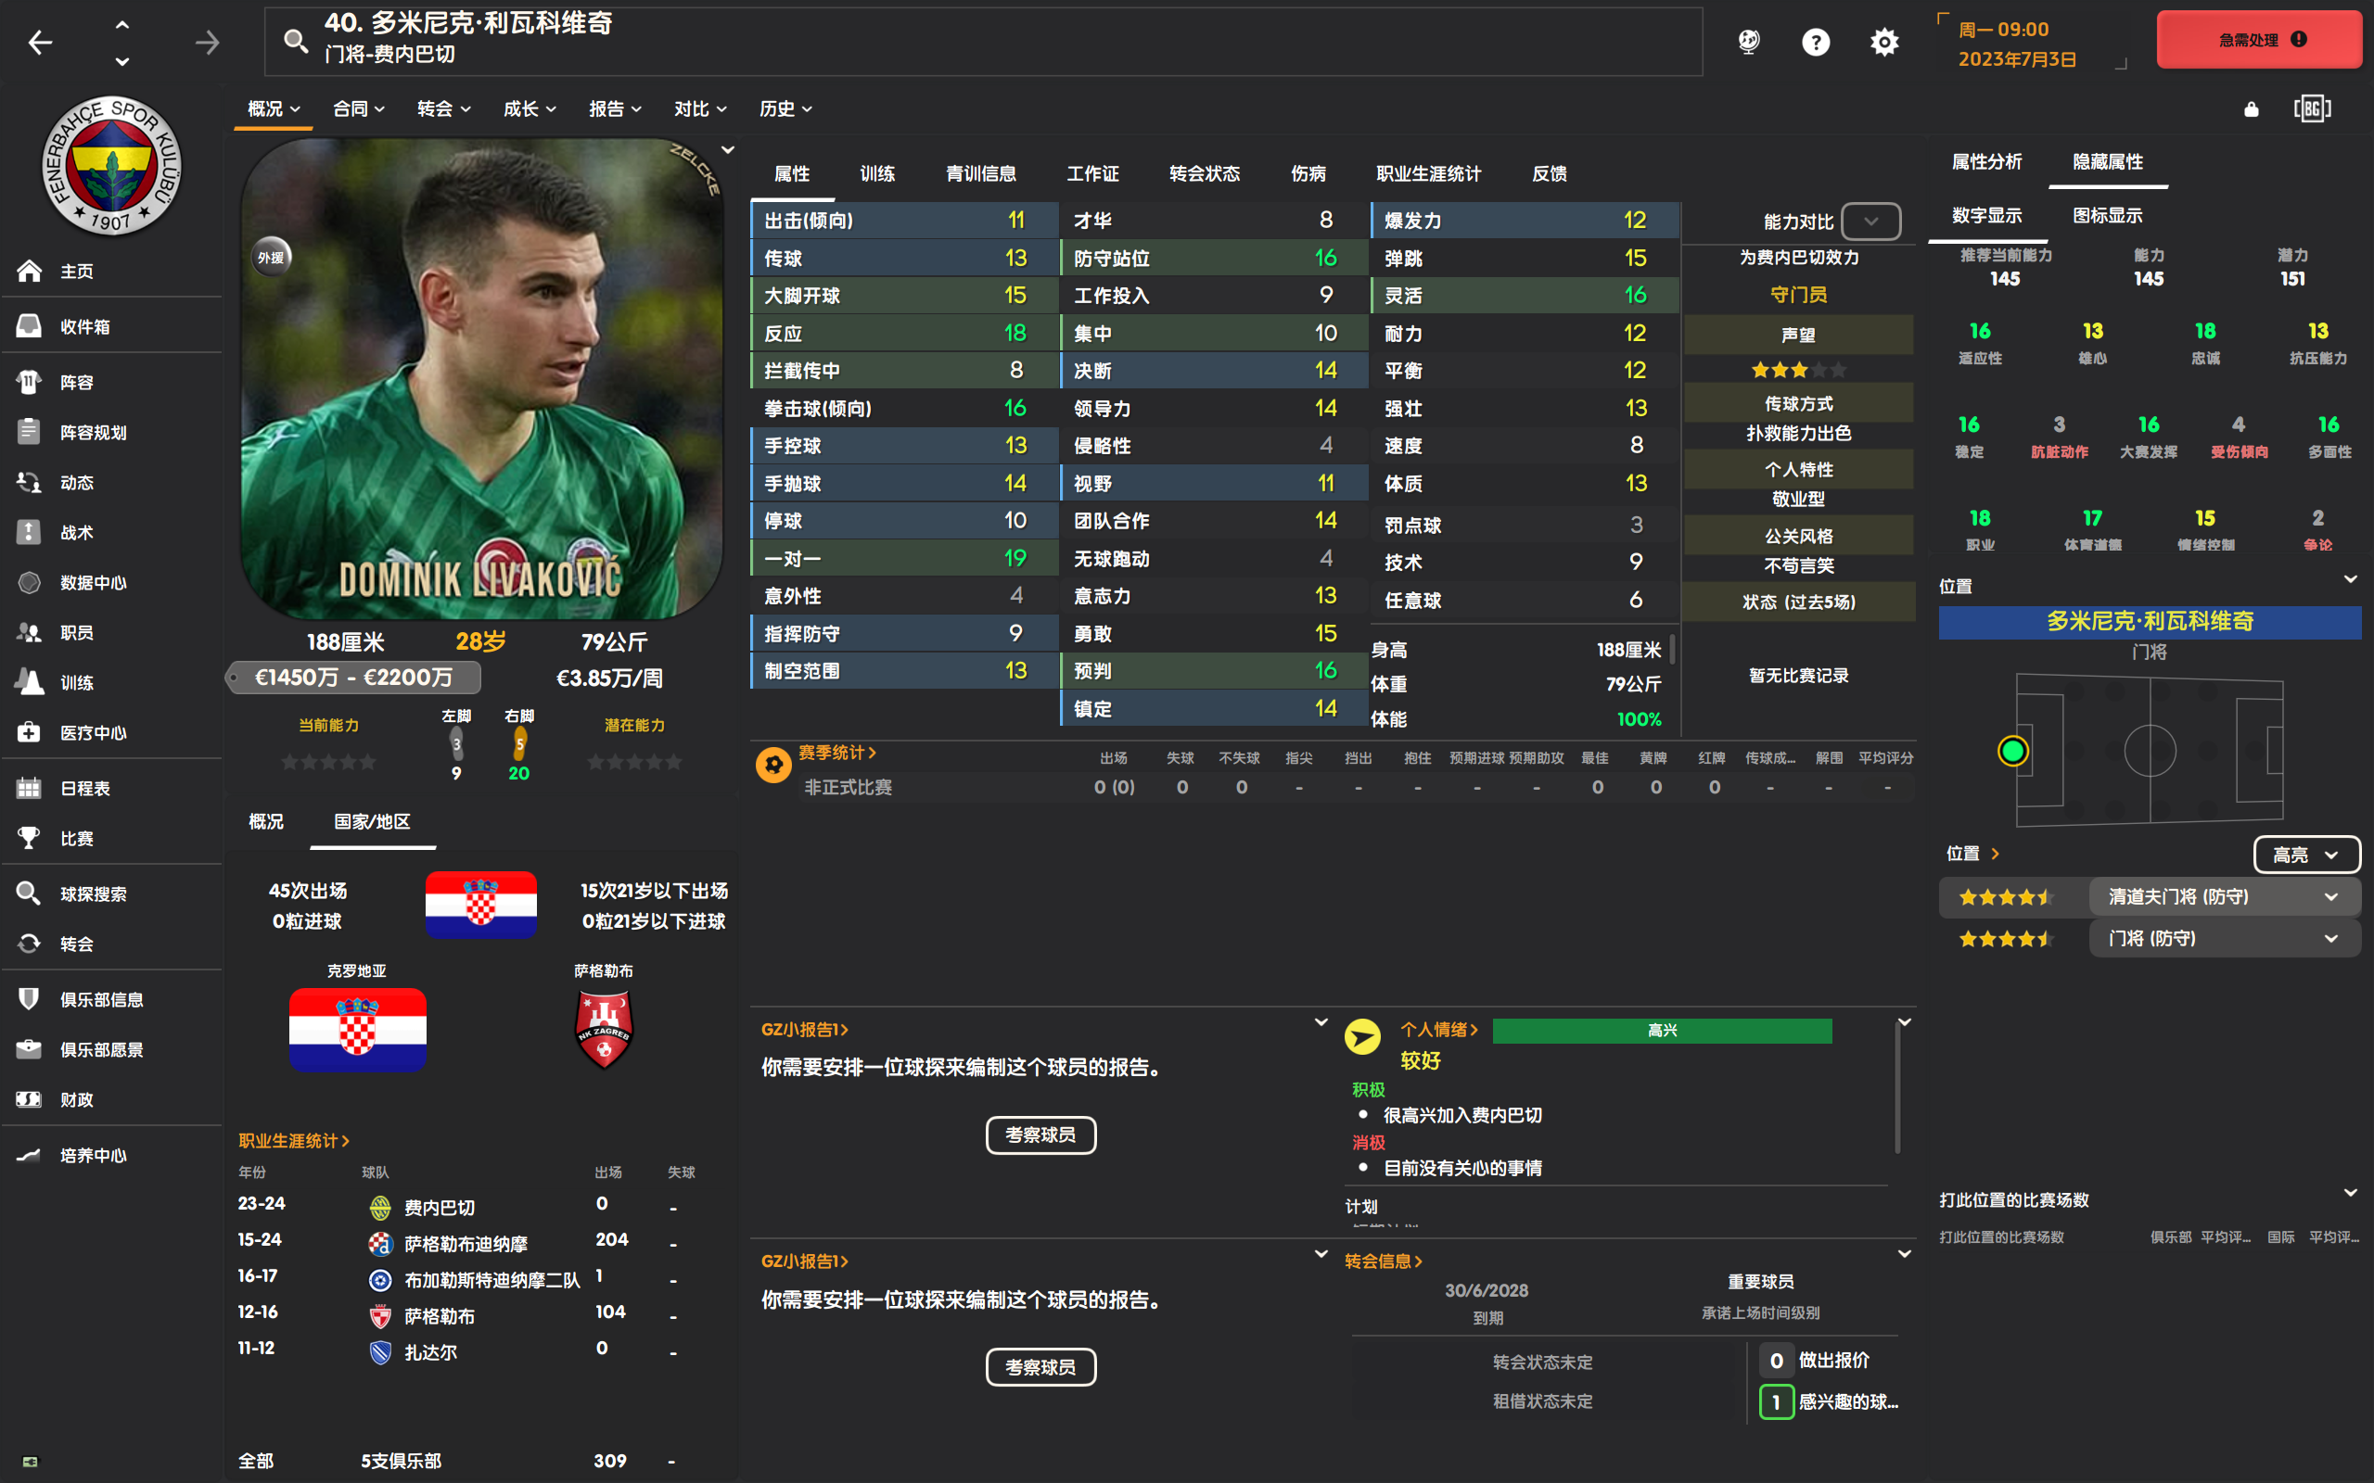
Task: Click the 战术 tactics sidebar icon
Action: [30, 533]
